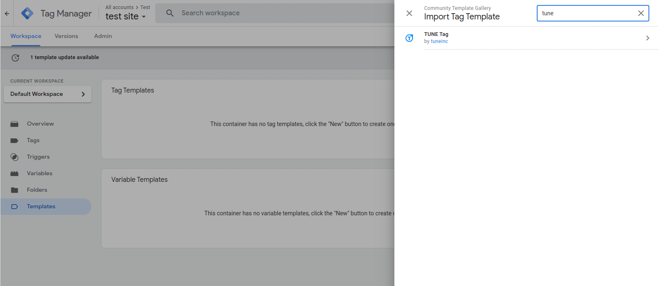Clear the tune search text

click(641, 13)
